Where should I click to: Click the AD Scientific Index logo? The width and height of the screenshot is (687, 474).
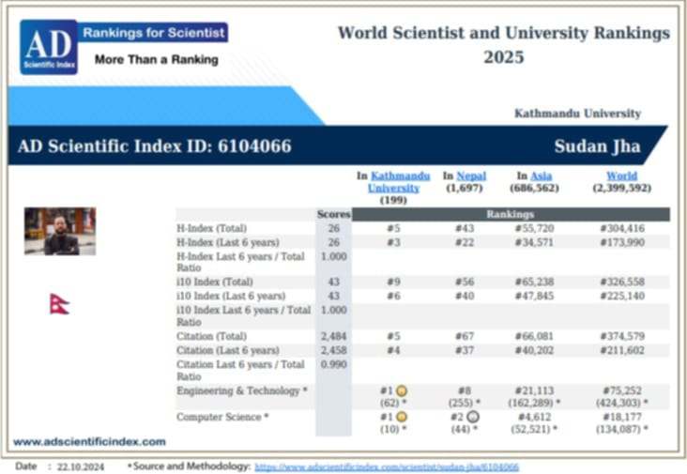coord(49,47)
